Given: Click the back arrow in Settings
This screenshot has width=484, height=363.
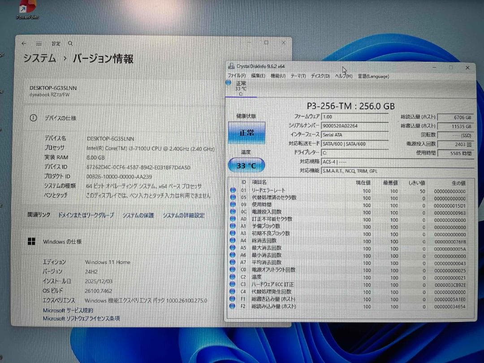Looking at the screenshot, I should pyautogui.click(x=24, y=43).
